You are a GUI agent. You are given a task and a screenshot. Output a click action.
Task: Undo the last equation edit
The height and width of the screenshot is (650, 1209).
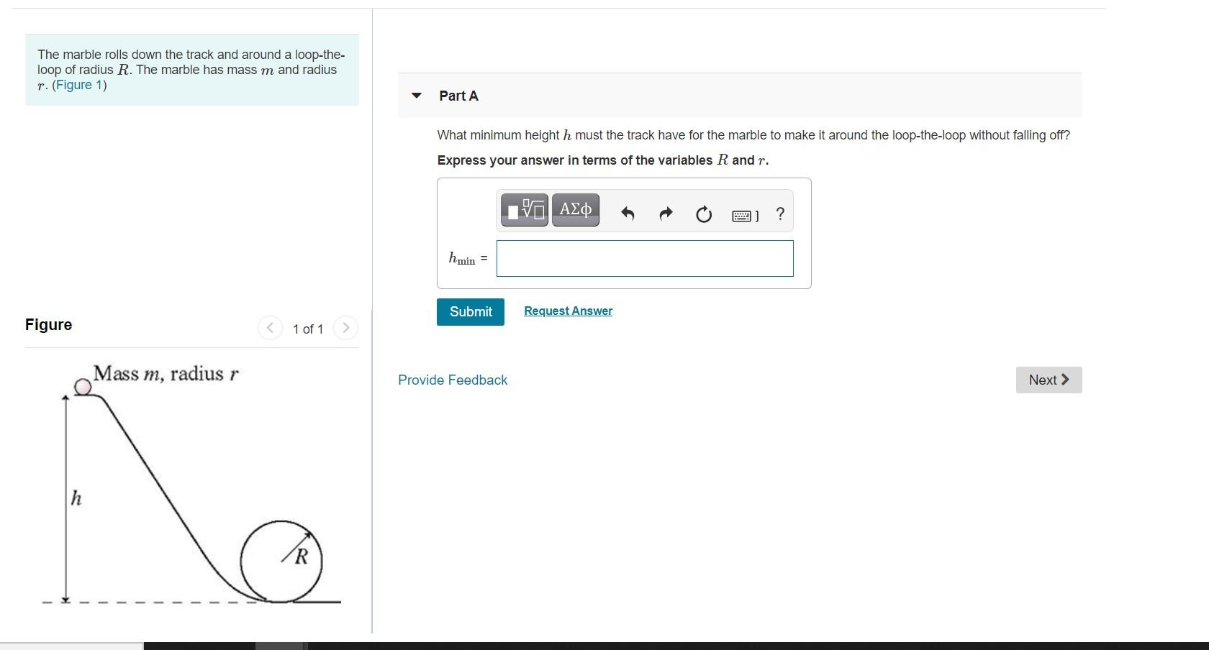628,214
